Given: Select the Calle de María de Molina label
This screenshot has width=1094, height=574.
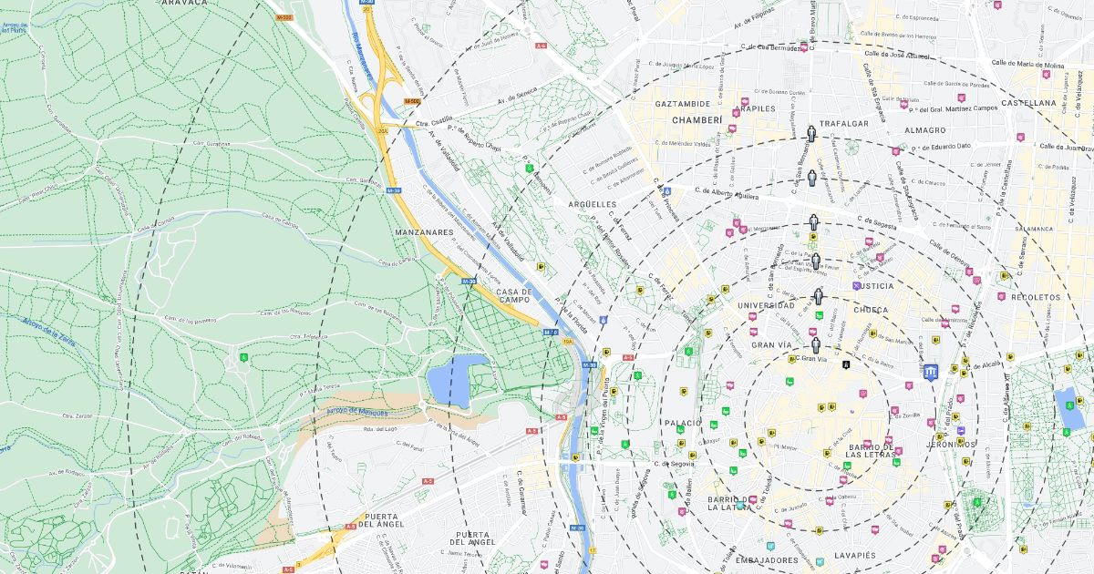Looking at the screenshot, I should tap(1027, 65).
